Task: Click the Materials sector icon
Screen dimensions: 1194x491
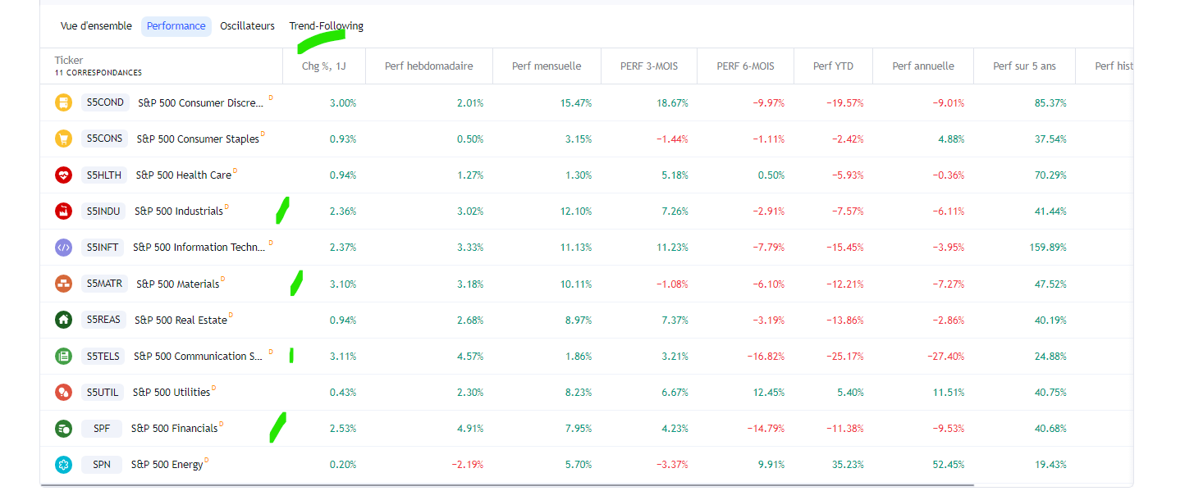Action: 63,284
